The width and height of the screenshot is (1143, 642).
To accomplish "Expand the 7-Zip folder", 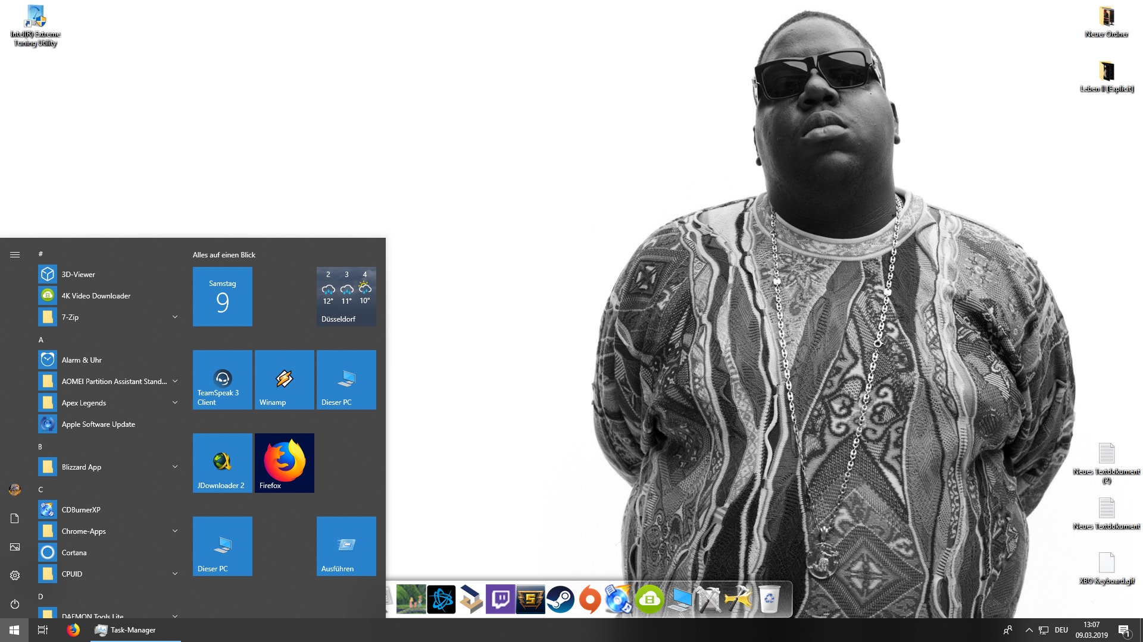I will (175, 317).
